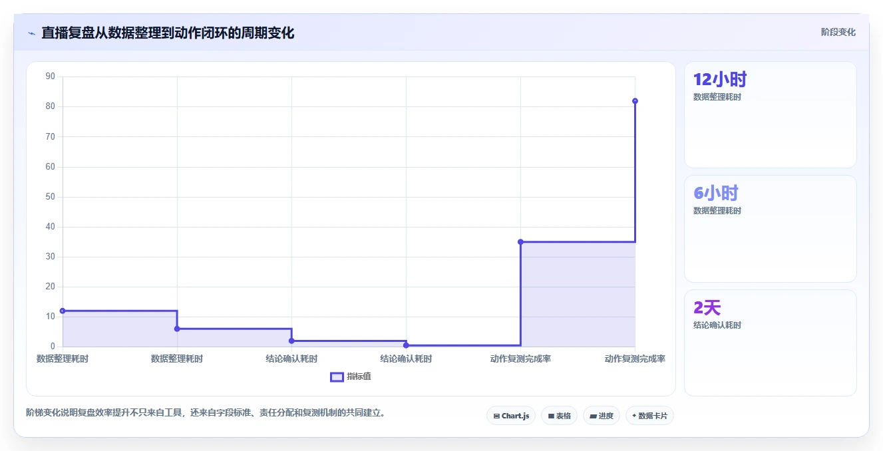Screen dimensions: 883x451
Task: Click the y-axis label 50
Action: tap(51, 197)
